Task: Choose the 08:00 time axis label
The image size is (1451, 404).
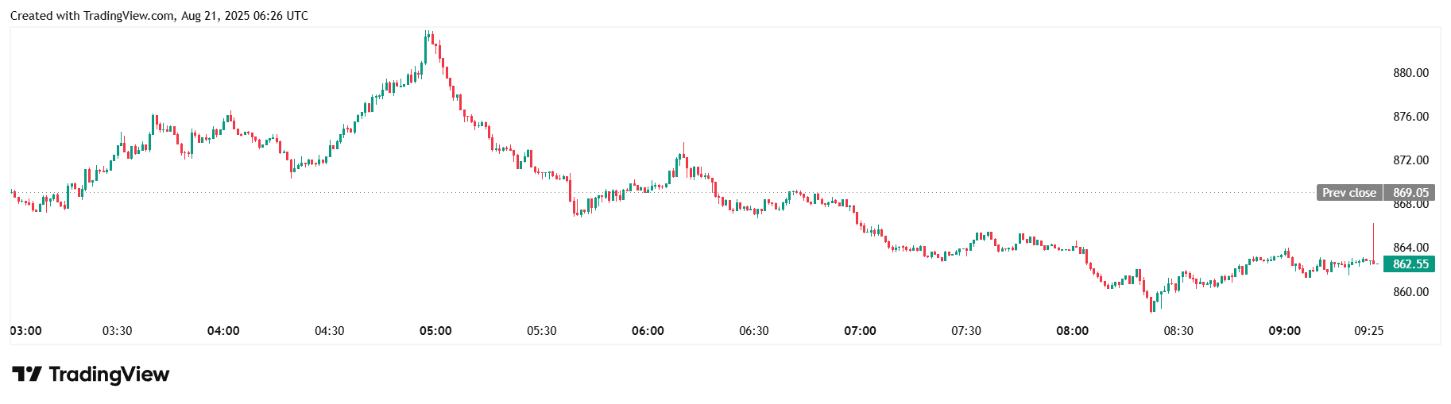Action: point(1072,331)
